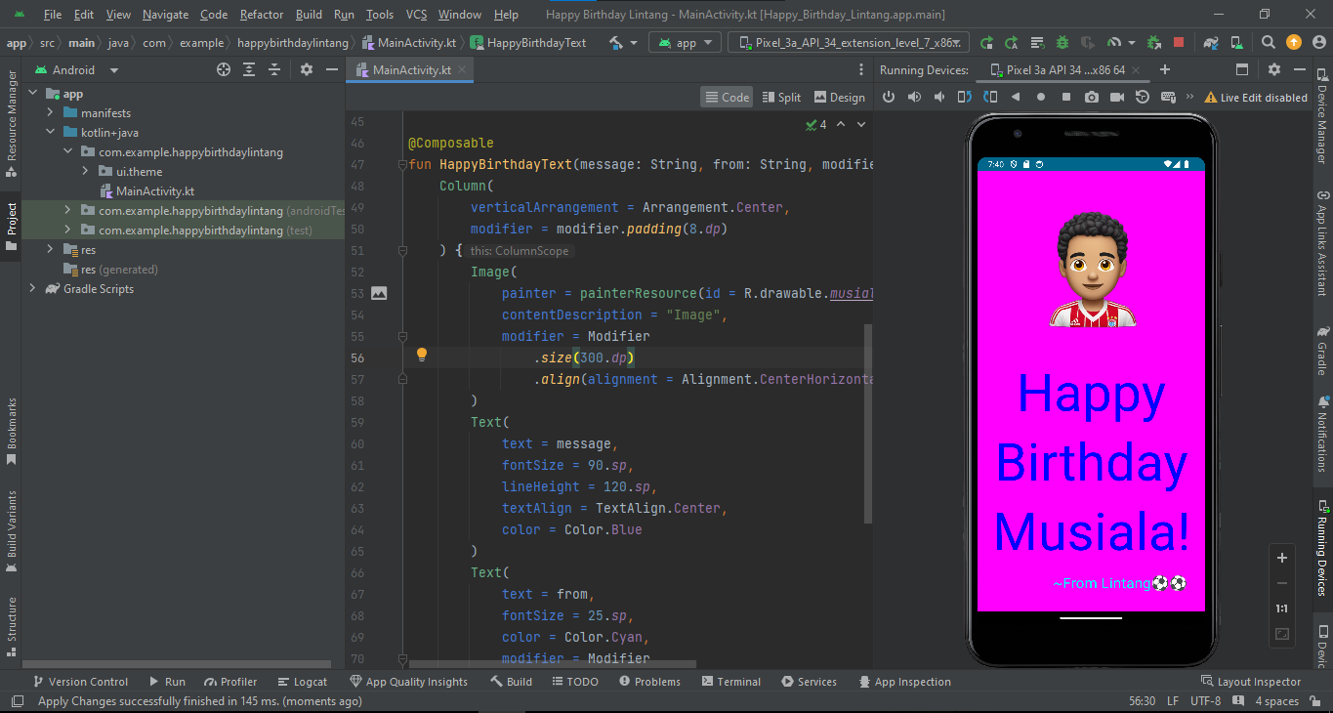
Task: Expand the manifests folder
Action: point(51,113)
